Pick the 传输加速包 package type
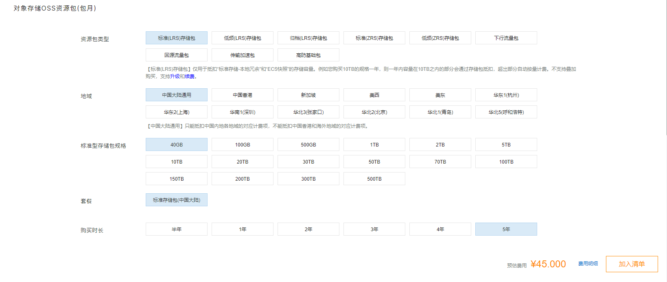The image size is (667, 282). coord(242,55)
